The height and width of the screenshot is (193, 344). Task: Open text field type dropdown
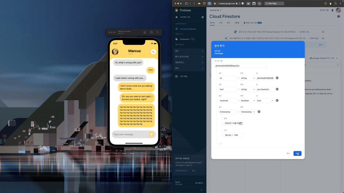248,89
